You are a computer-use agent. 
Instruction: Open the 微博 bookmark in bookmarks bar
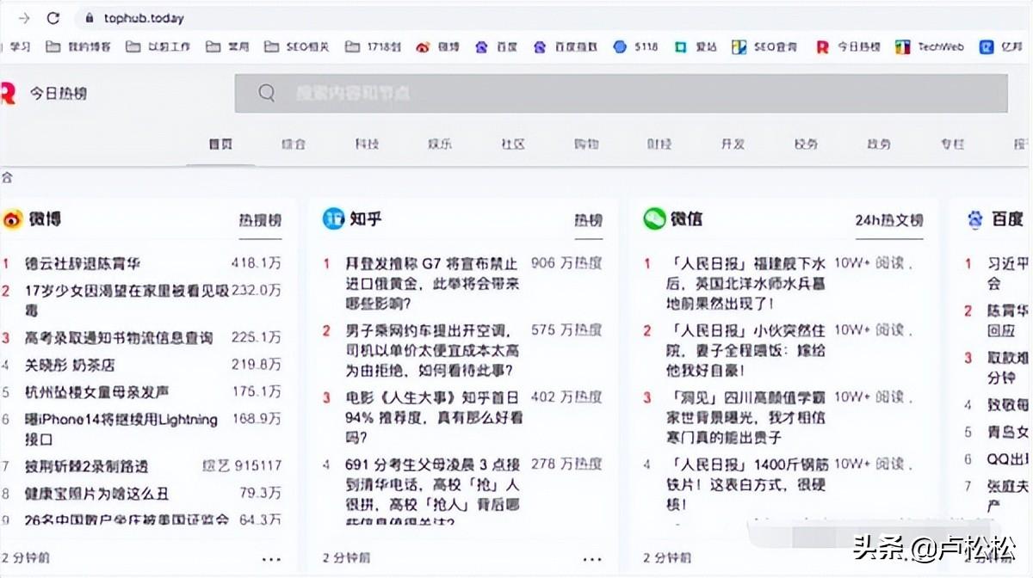pos(438,47)
